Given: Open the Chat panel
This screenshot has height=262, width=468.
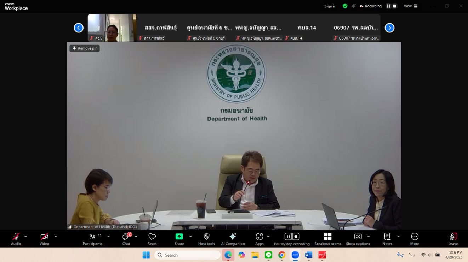Looking at the screenshot, I should coord(126,239).
